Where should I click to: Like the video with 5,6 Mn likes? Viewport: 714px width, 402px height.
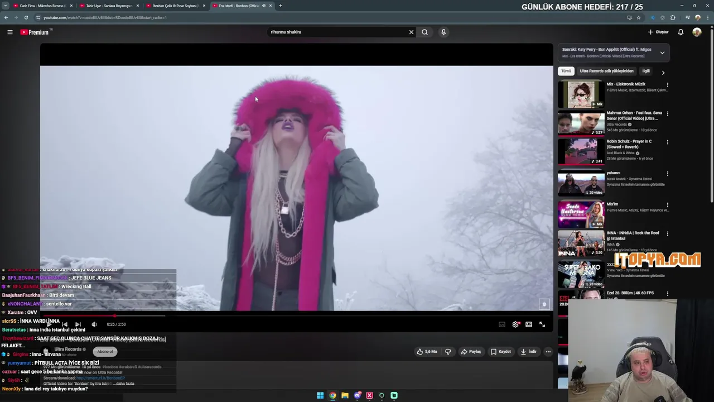427,352
